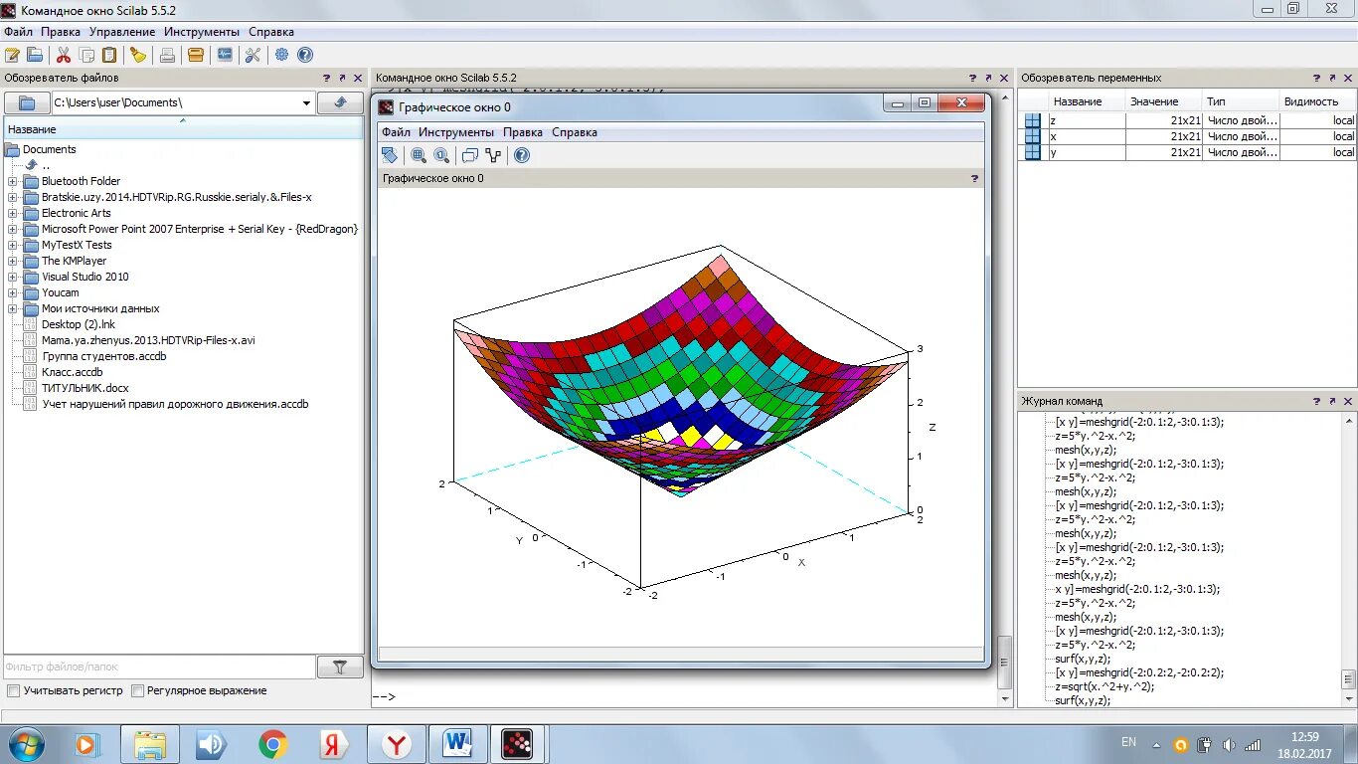
Task: Click help icon in graphic window toolbar
Action: click(x=522, y=155)
